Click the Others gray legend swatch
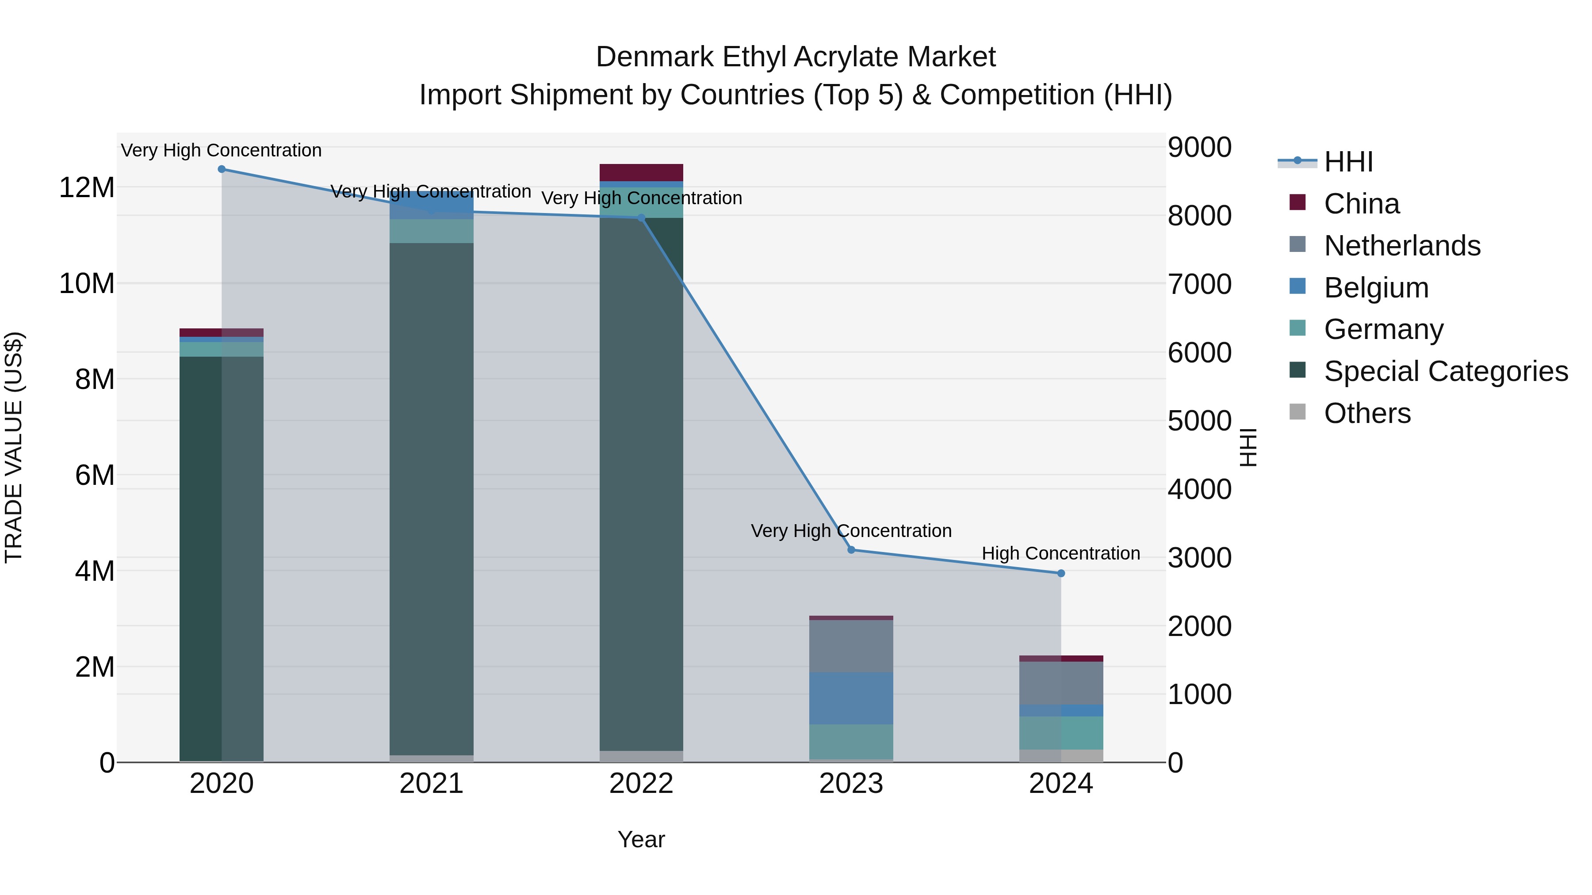 click(1298, 412)
